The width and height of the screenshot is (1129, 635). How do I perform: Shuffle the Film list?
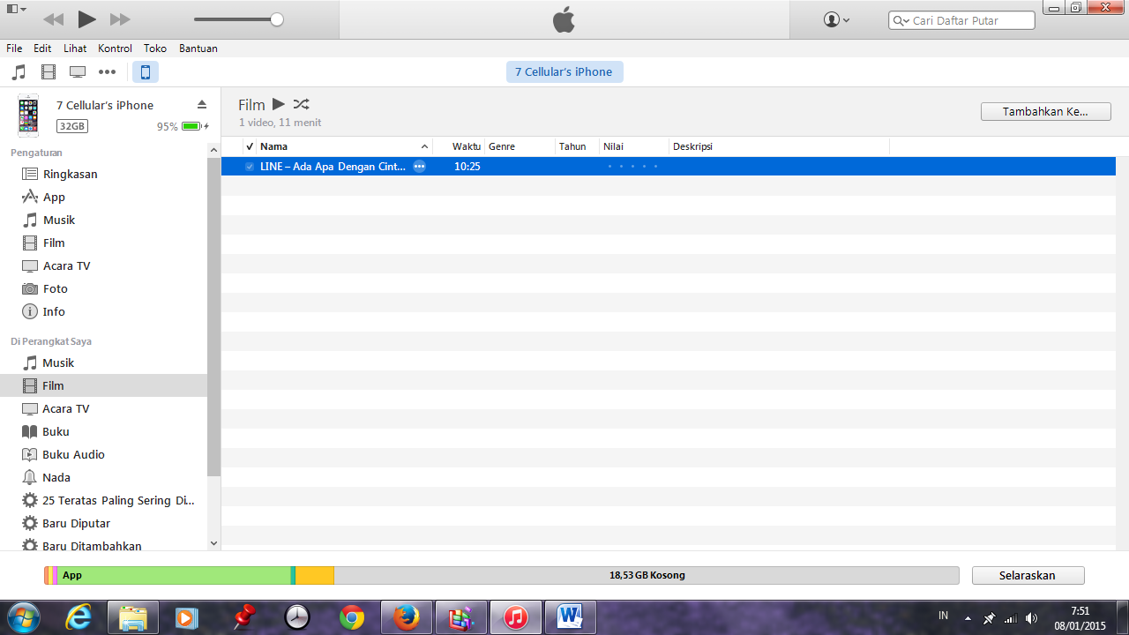(x=301, y=104)
